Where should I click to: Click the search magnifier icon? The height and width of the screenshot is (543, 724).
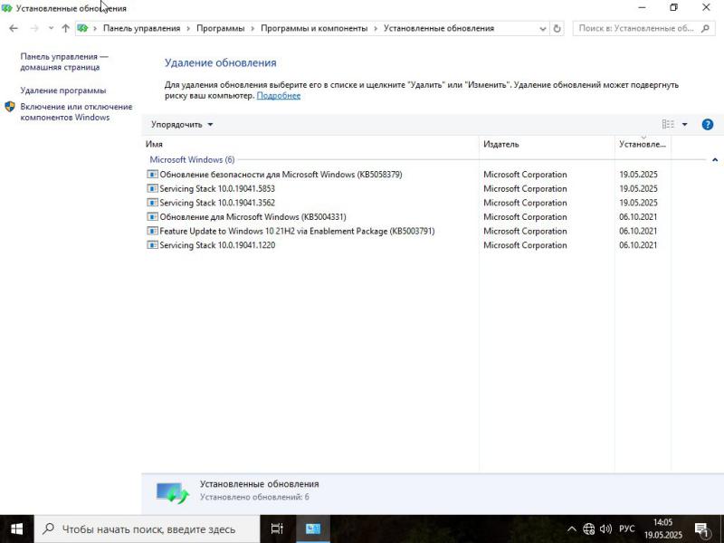pos(705,28)
